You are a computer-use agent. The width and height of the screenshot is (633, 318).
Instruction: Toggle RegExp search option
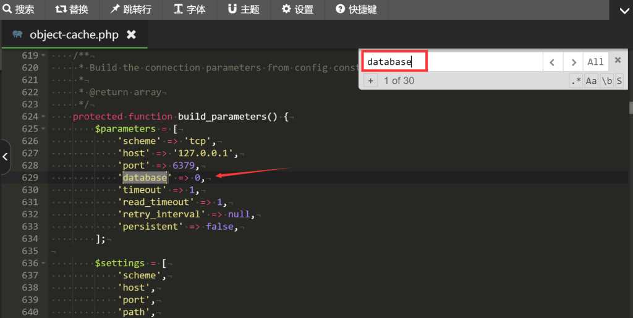click(576, 81)
